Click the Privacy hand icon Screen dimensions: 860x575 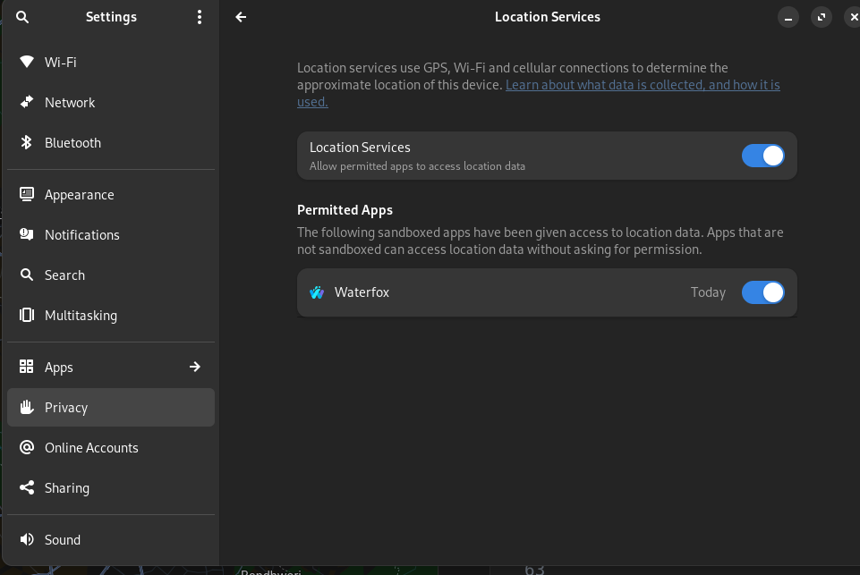coord(26,407)
